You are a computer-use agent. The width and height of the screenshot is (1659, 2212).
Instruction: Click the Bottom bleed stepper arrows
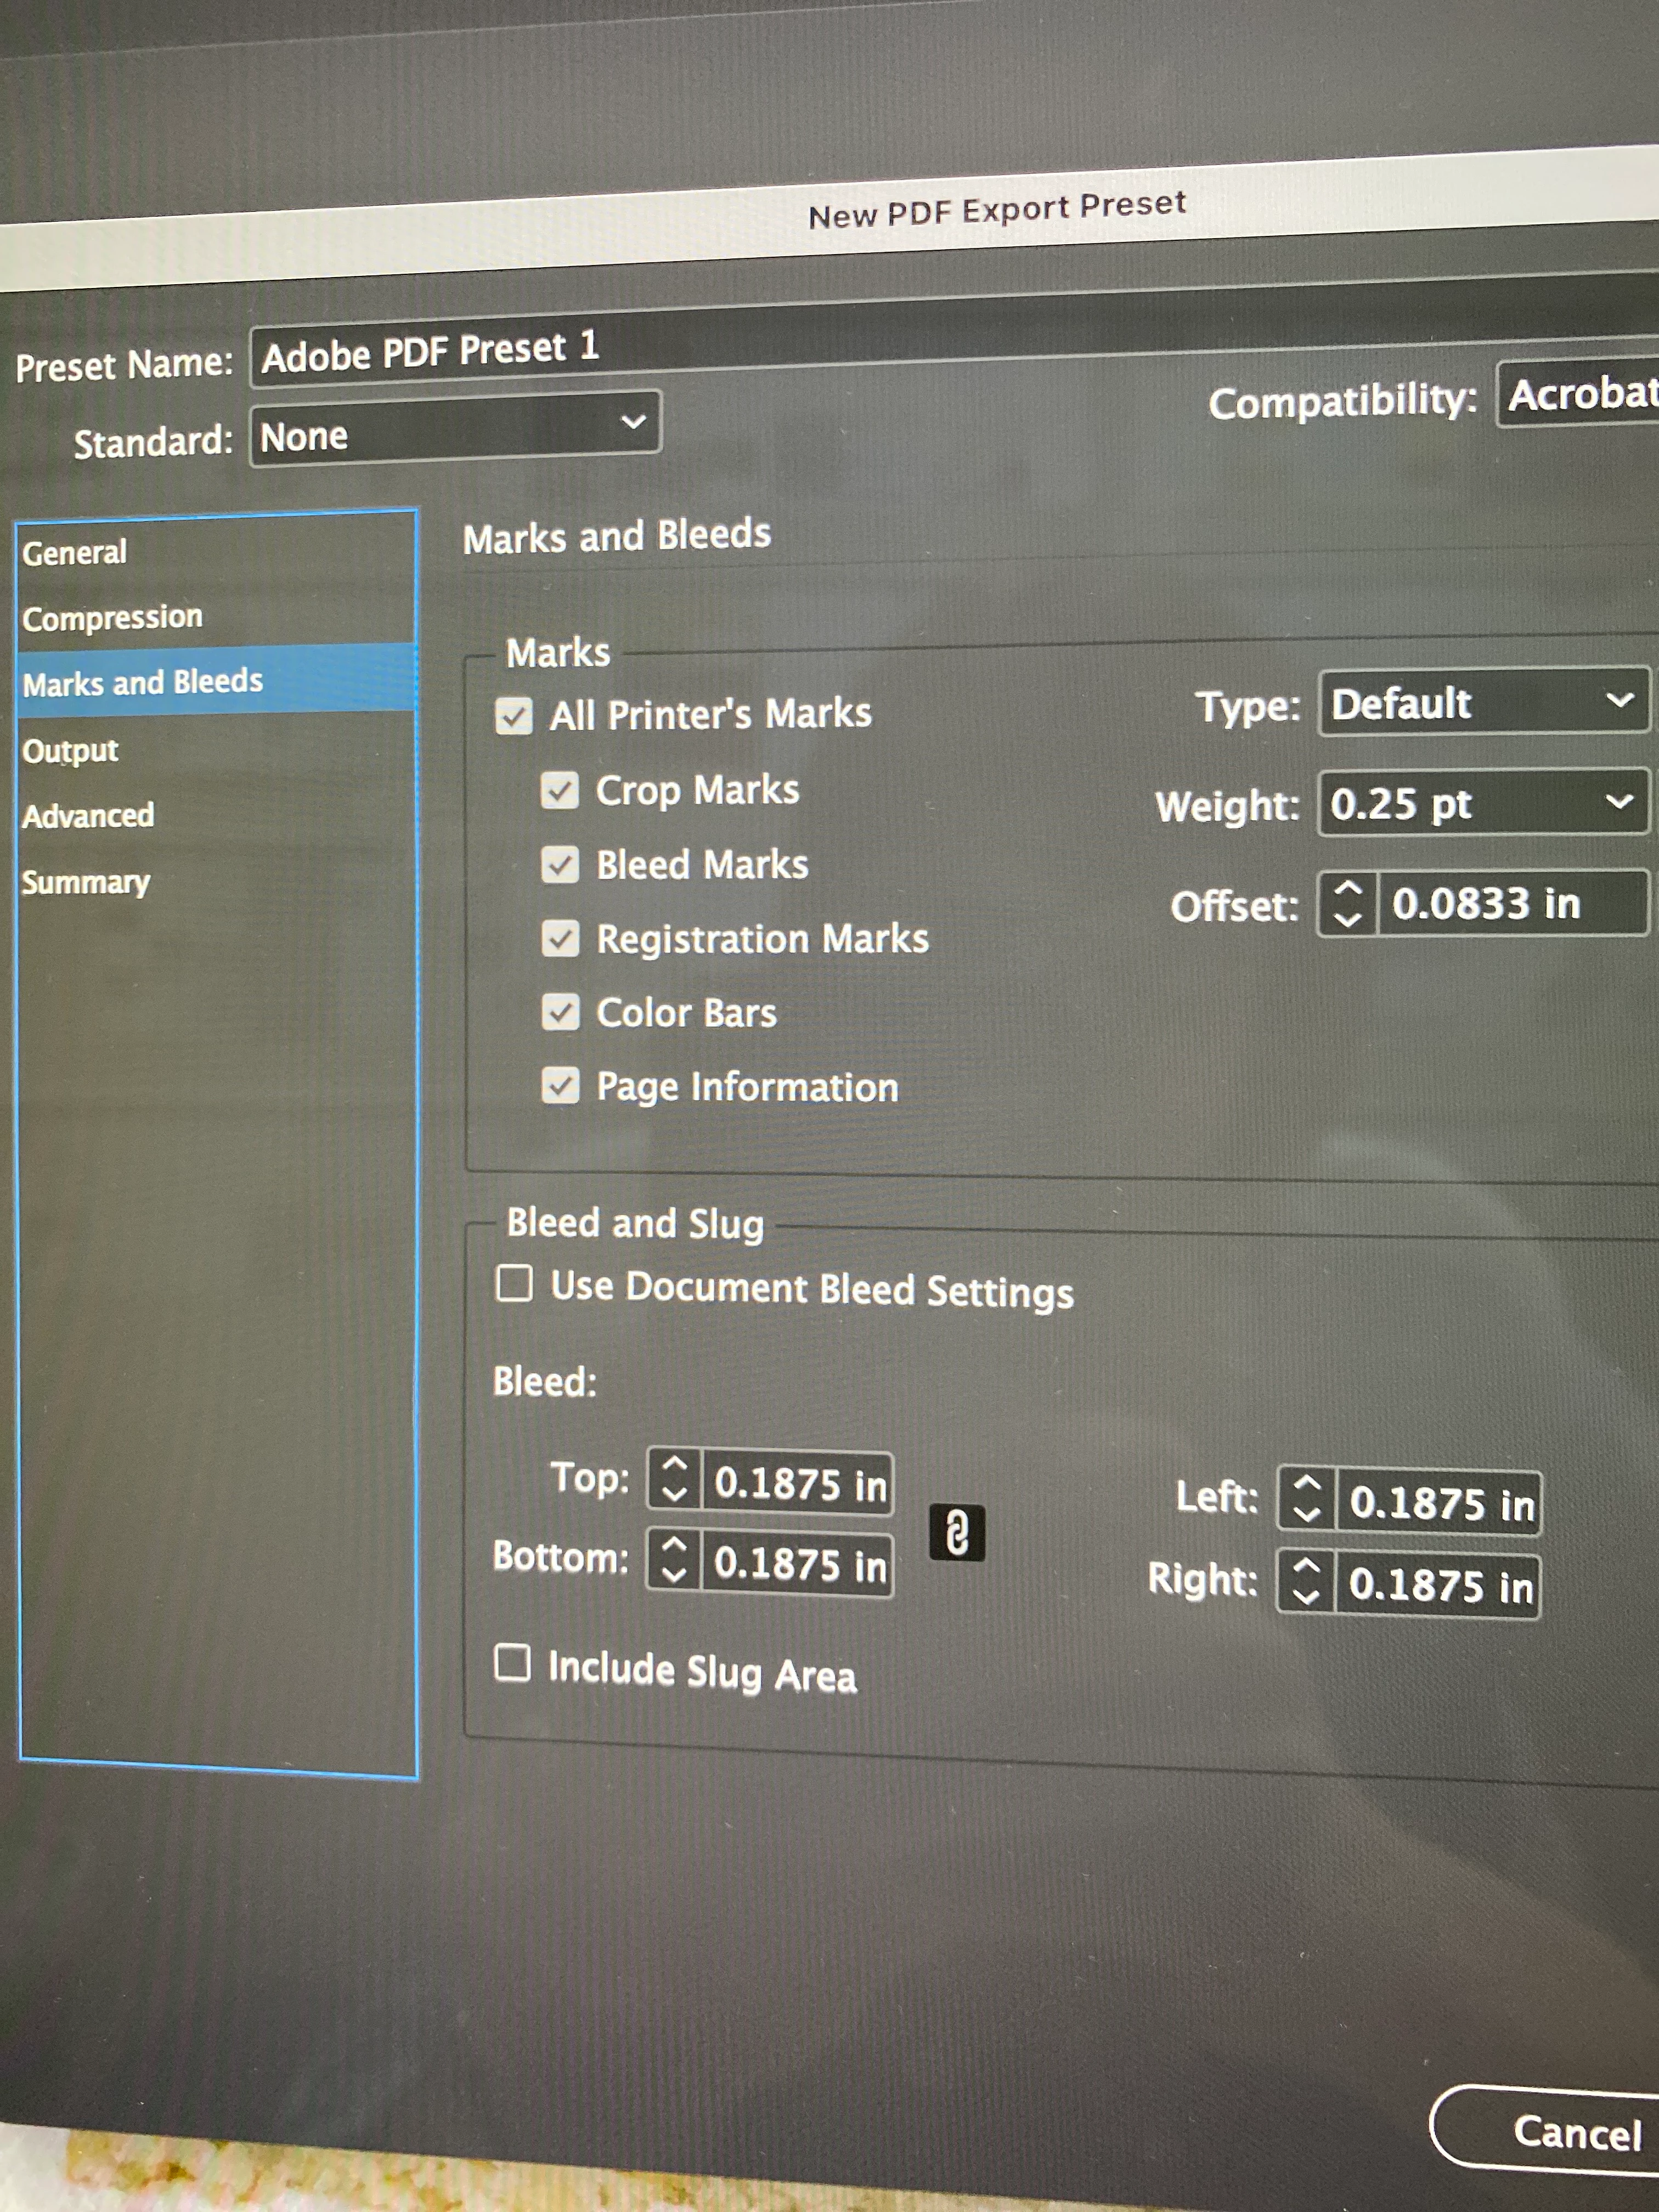[x=674, y=1560]
